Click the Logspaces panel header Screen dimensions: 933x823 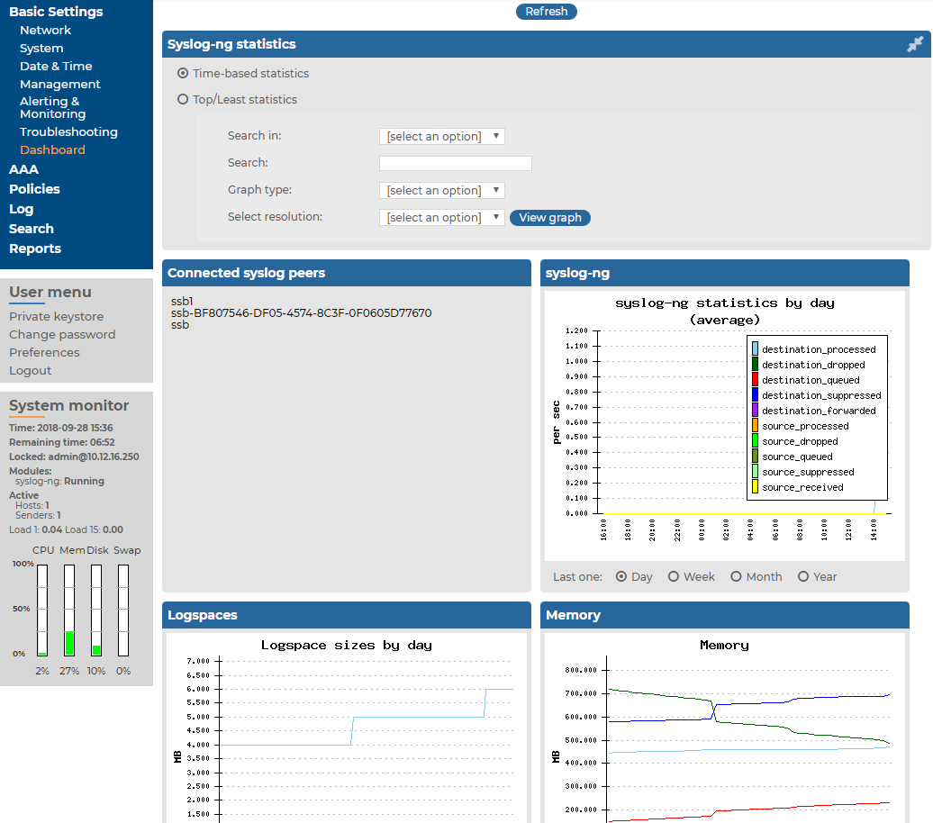[347, 615]
